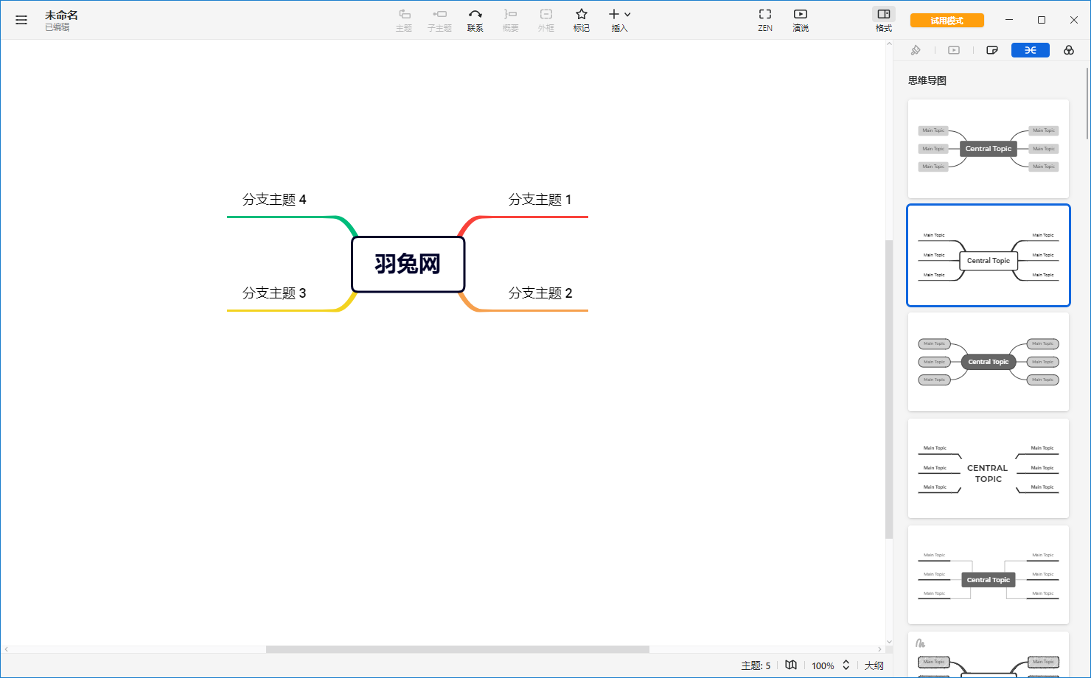Click the 未命名 document title
Screen dimensions: 1091x678
tap(61, 14)
